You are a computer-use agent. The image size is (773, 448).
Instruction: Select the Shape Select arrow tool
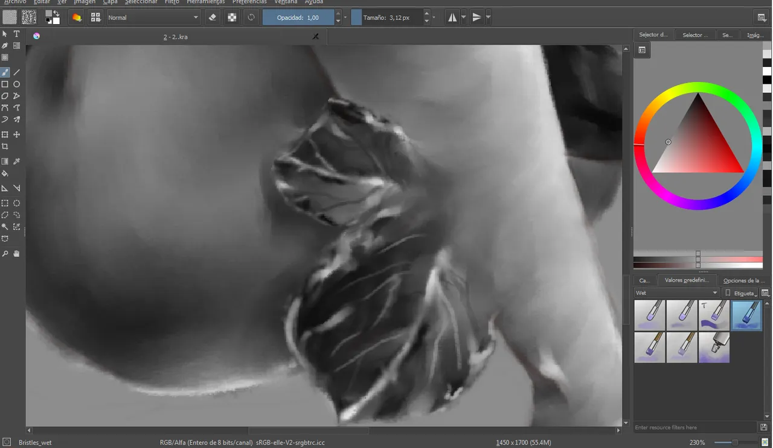click(5, 34)
